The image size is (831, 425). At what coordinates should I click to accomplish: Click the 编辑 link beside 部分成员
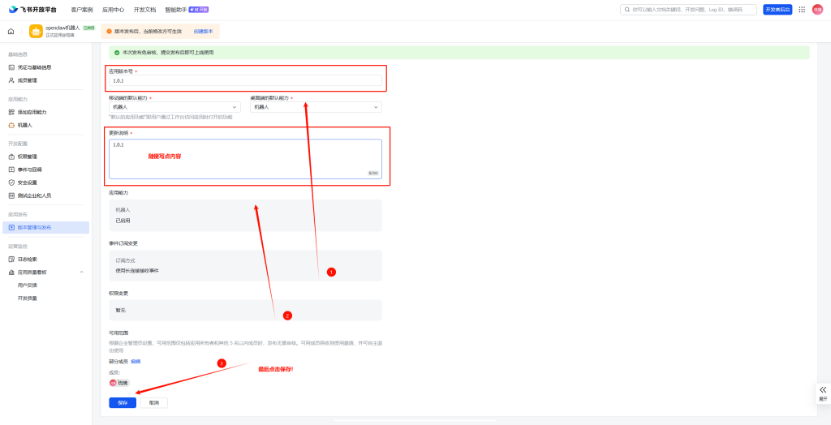tap(136, 361)
